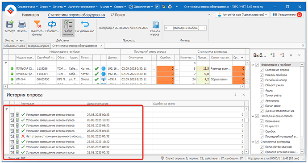Click the horizontal scrollbar of device table
Screen dimensions: 308x163
[124, 86]
